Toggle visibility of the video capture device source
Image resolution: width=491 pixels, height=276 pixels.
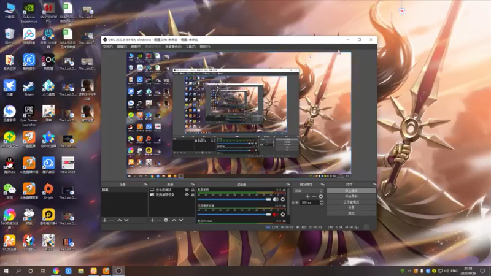(x=187, y=194)
